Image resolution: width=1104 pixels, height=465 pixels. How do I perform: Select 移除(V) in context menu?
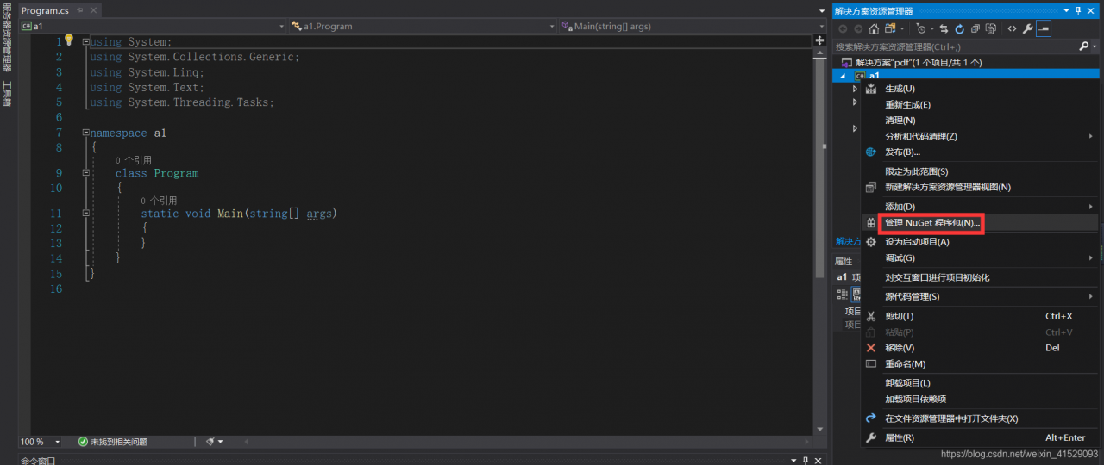click(x=981, y=348)
